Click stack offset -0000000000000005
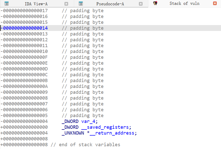The height and width of the screenshot is (149, 221). (x=24, y=116)
